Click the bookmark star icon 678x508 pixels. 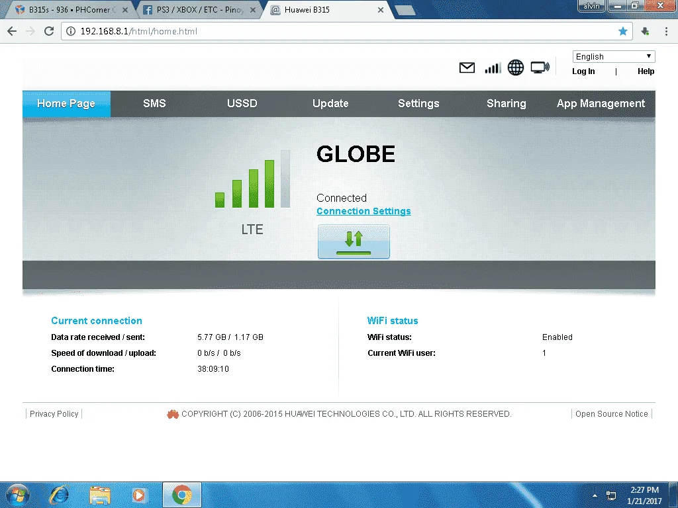(622, 31)
